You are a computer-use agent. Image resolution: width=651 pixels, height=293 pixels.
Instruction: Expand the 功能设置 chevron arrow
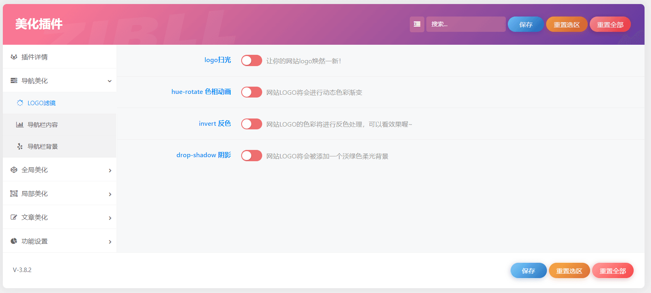click(x=110, y=242)
